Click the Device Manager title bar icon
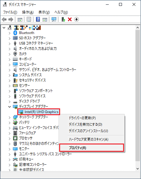The image size is (141, 179). tap(5, 5)
